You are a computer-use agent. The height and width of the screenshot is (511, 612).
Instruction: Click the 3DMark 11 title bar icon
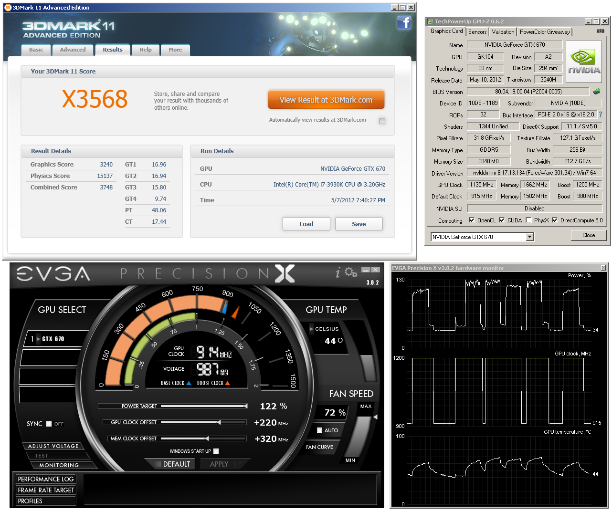point(8,8)
